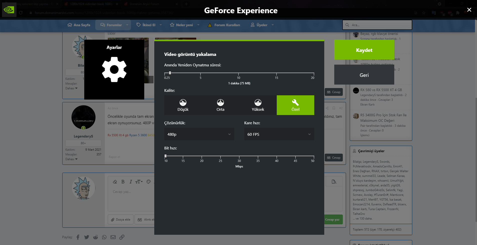The width and height of the screenshot is (477, 245).
Task: Select Orta quality preset
Action: coord(220,105)
